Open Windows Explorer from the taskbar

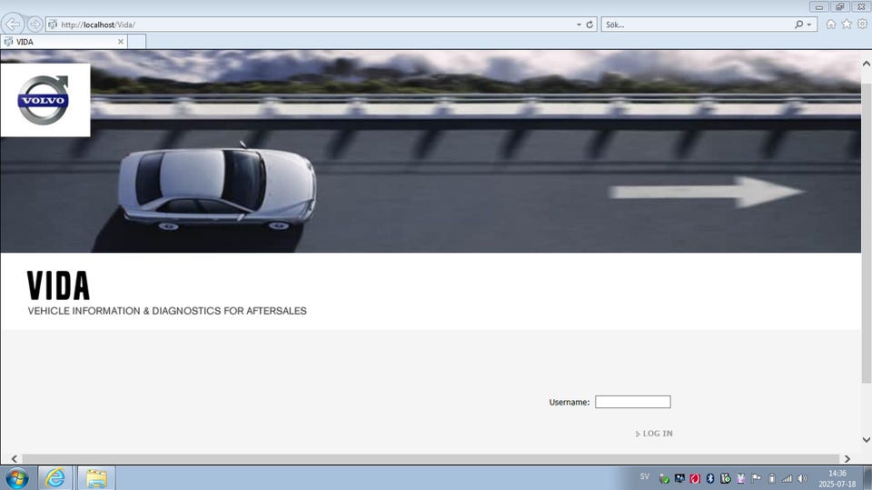coord(96,478)
